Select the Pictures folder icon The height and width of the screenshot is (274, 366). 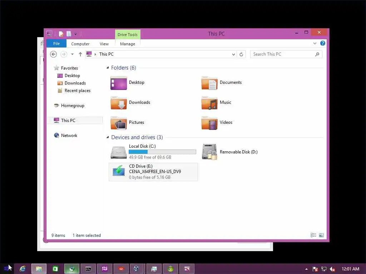pyautogui.click(x=119, y=123)
